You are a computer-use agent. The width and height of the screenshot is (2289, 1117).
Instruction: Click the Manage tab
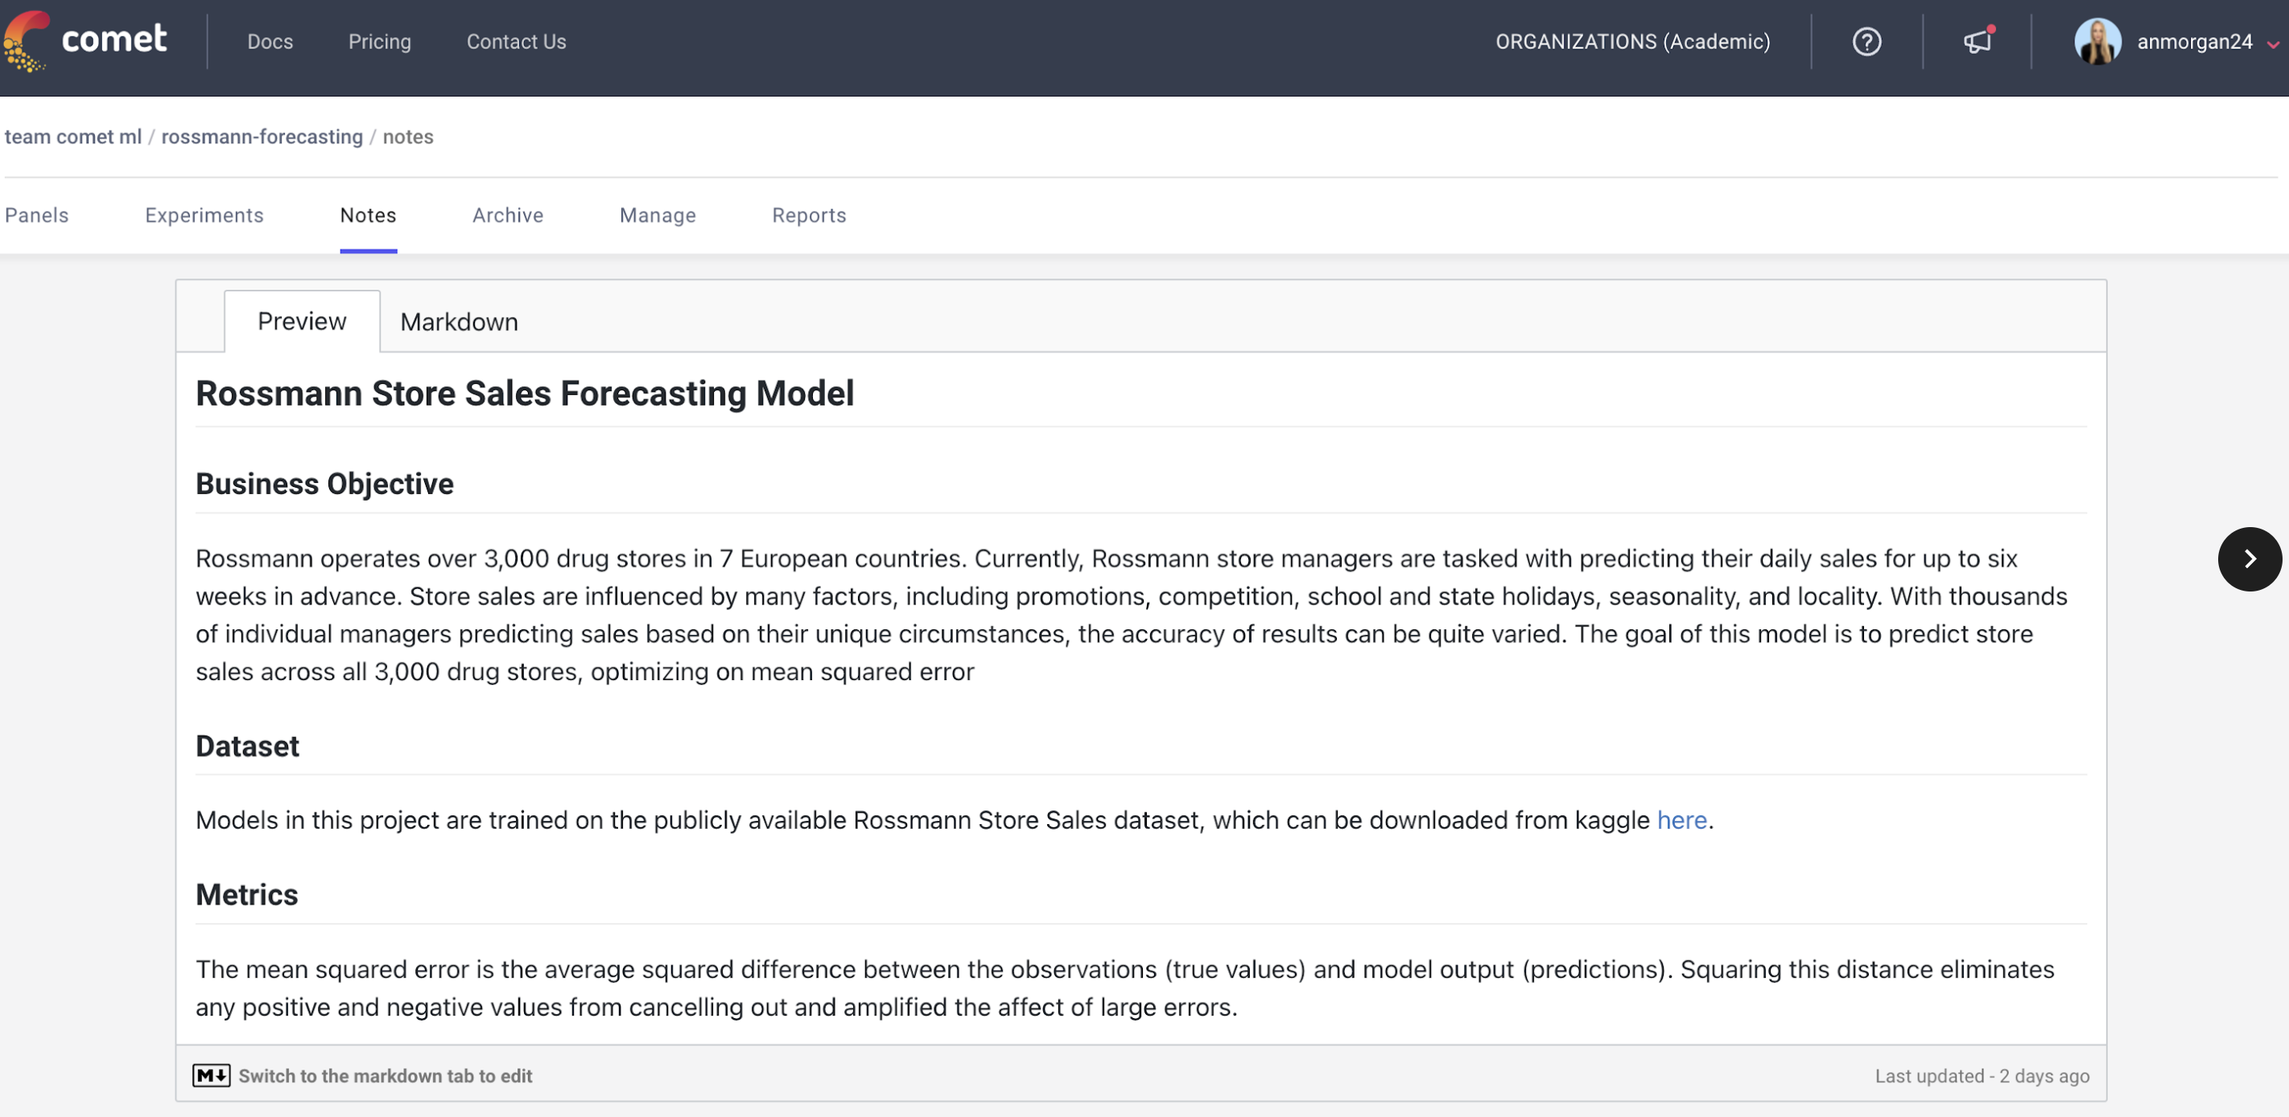pos(657,213)
